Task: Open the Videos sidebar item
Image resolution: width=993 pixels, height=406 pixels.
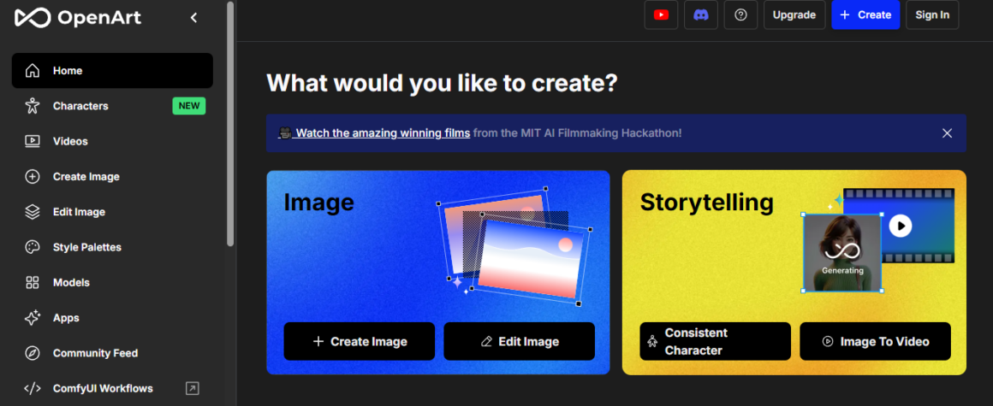Action: [x=112, y=141]
